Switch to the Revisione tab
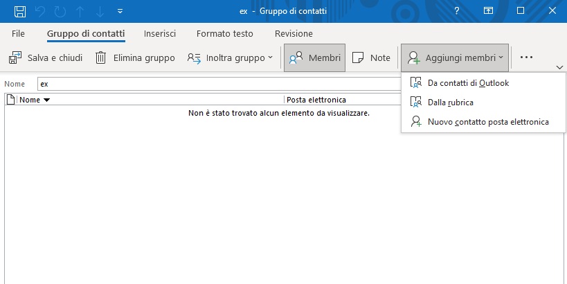This screenshot has height=284, width=567. pyautogui.click(x=294, y=33)
